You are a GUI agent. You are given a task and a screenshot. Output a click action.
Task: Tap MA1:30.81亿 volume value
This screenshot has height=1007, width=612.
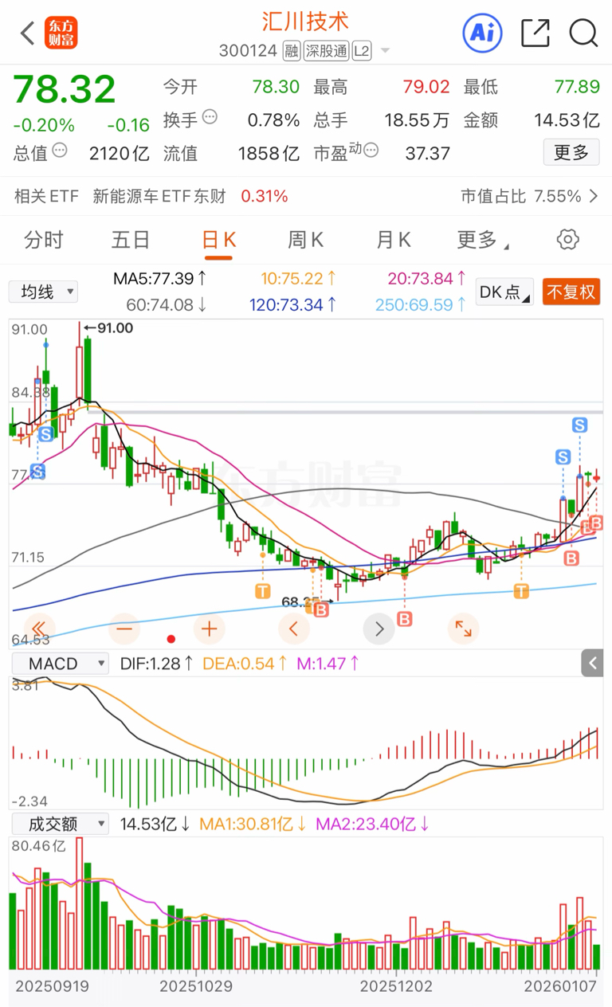(x=252, y=824)
